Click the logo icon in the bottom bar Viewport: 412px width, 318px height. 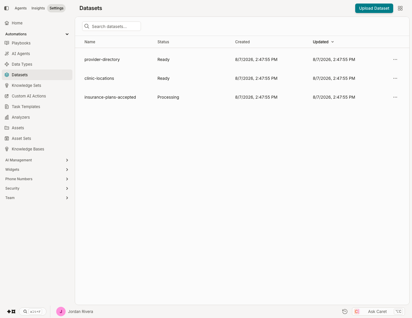point(11,312)
